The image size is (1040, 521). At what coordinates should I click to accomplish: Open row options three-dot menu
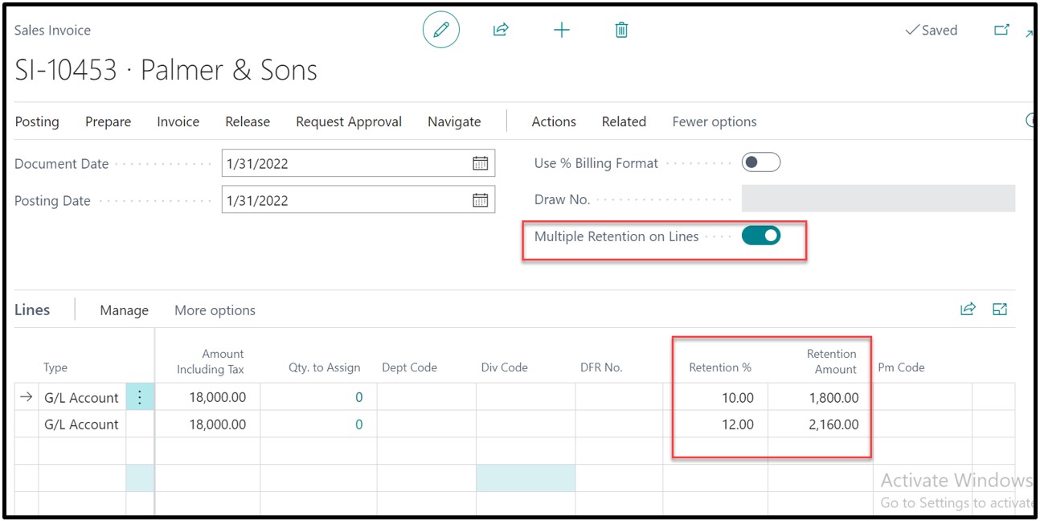point(139,397)
